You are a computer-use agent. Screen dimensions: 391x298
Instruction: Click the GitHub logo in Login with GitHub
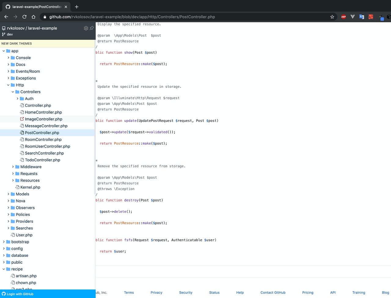[4, 294]
